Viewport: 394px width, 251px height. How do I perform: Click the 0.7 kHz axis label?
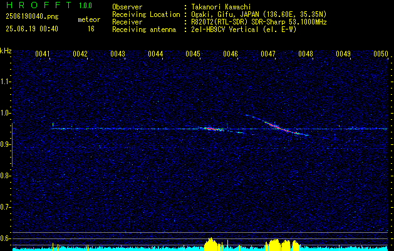tap(5, 207)
